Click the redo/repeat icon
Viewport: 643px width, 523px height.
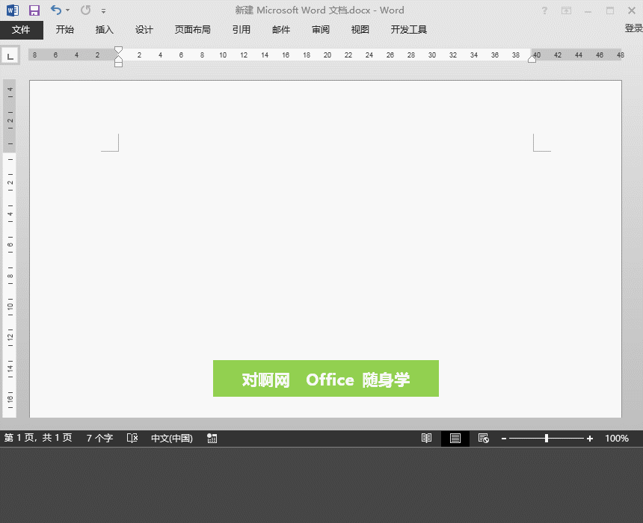click(x=85, y=10)
